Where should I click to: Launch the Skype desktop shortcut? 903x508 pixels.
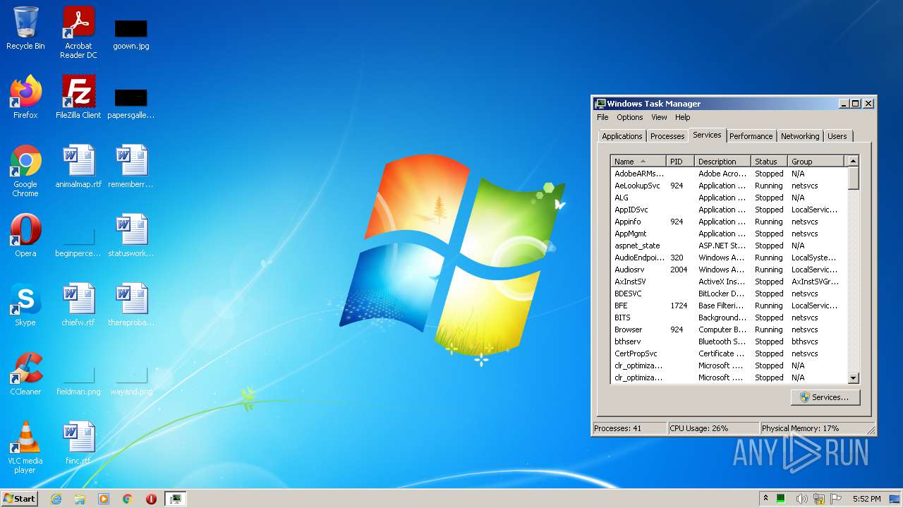(x=25, y=305)
